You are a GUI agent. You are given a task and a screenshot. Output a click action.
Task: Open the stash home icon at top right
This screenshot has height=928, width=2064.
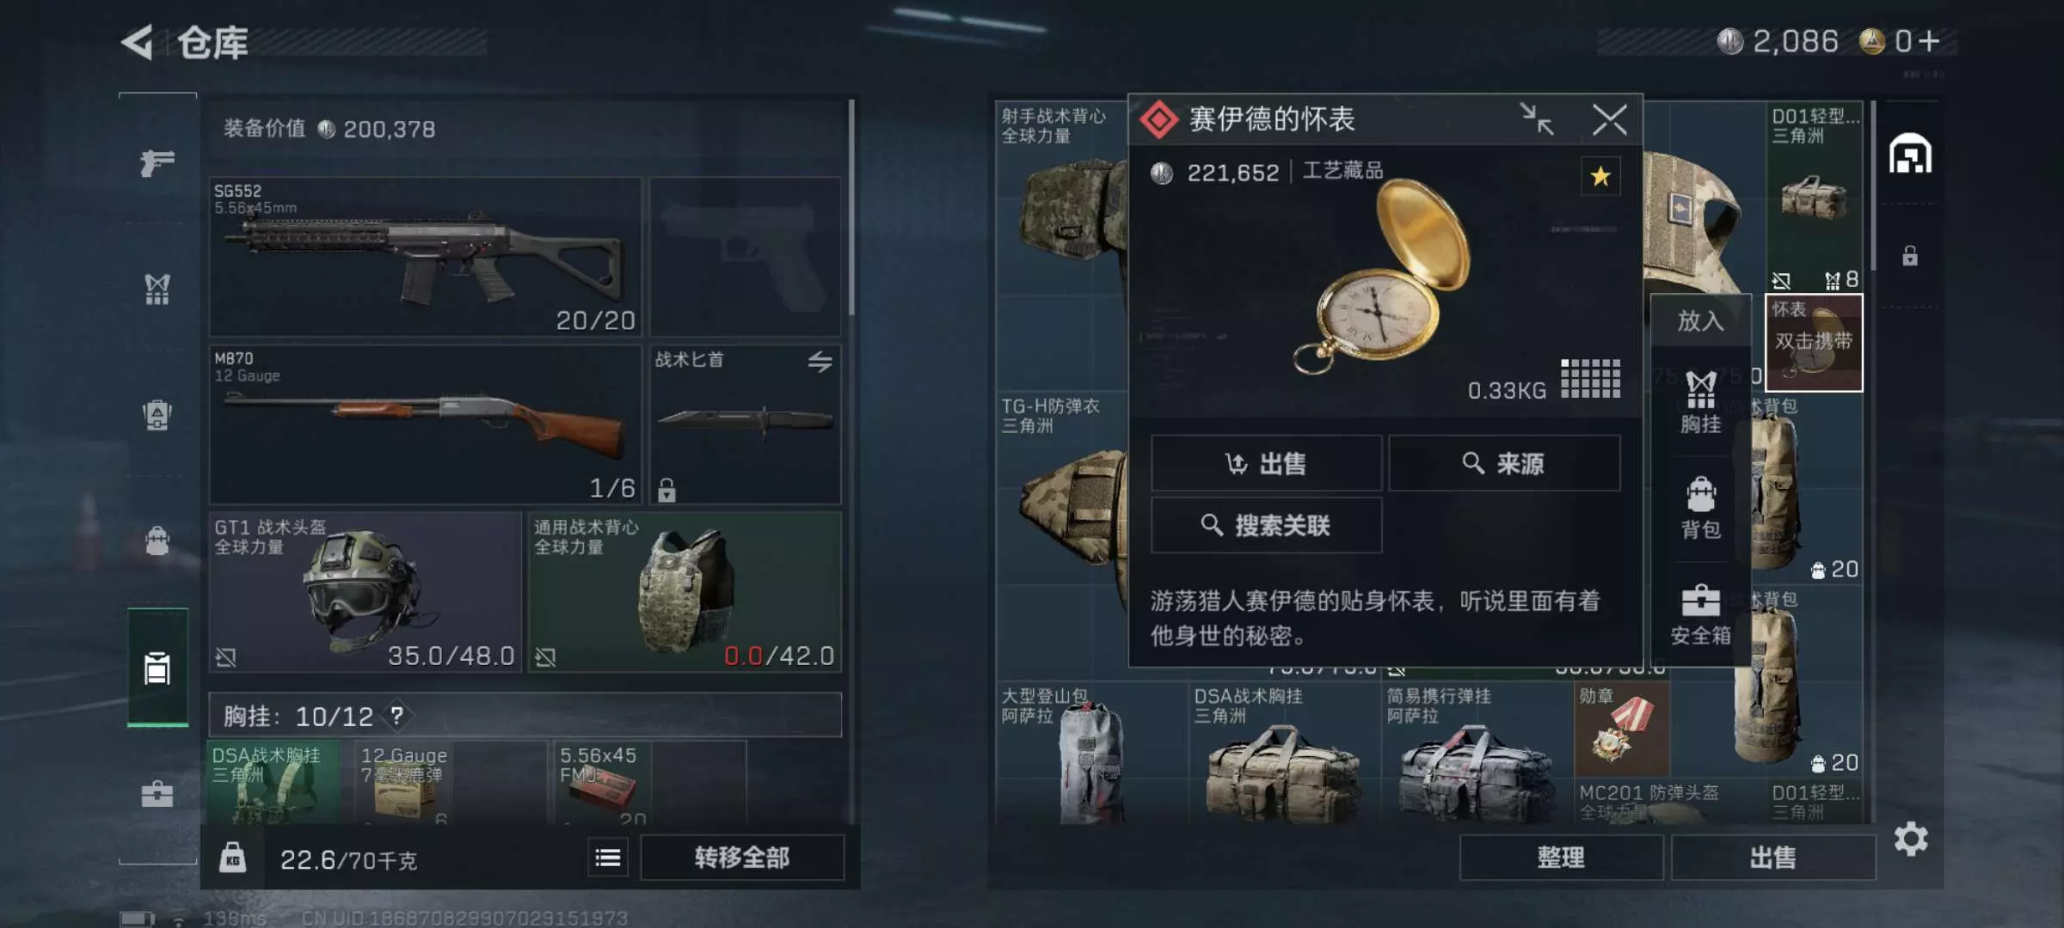pos(1910,154)
